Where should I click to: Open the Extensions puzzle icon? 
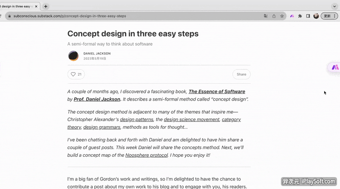point(300,16)
